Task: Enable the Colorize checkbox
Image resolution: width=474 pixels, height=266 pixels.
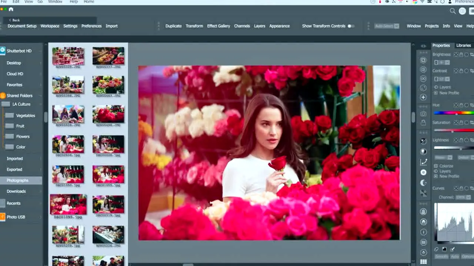Action: pyautogui.click(x=435, y=166)
